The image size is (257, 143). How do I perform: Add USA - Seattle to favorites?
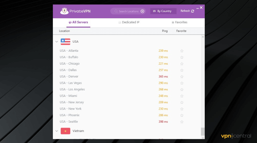tap(182, 122)
